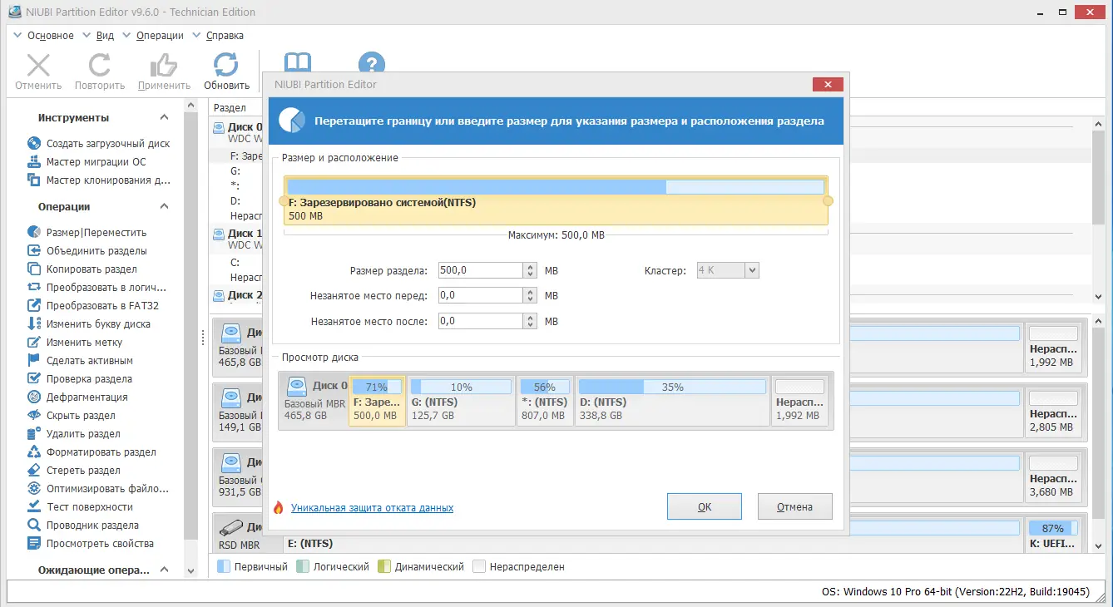The image size is (1113, 607).
Task: Collapse the Инструменты sidebar section
Action: tap(165, 118)
